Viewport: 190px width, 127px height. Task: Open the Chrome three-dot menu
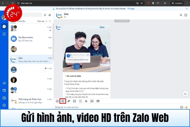point(187,3)
